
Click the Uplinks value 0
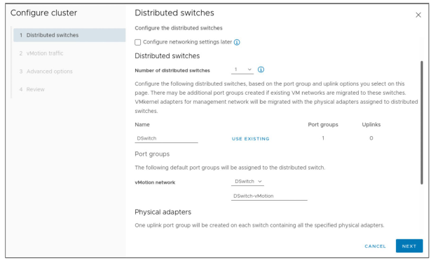click(x=371, y=138)
